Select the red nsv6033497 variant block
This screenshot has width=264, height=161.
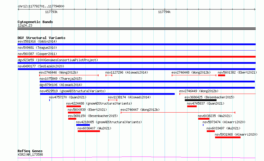click(x=211, y=131)
